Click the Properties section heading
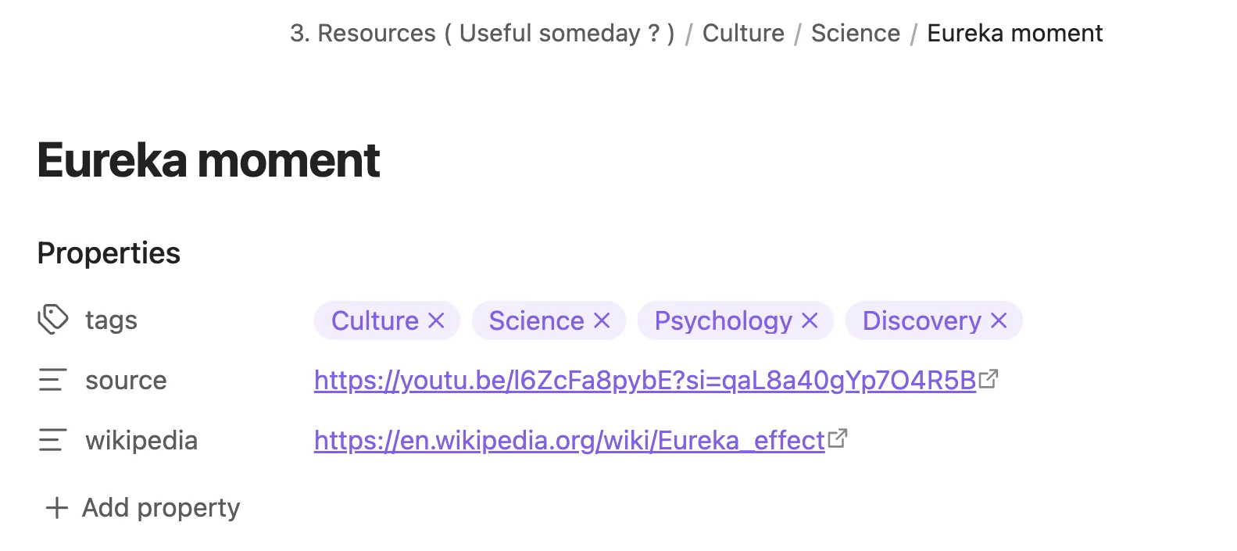The image size is (1237, 551). (109, 253)
